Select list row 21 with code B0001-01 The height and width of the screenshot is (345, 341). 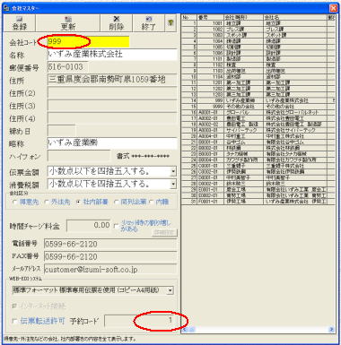(258, 142)
